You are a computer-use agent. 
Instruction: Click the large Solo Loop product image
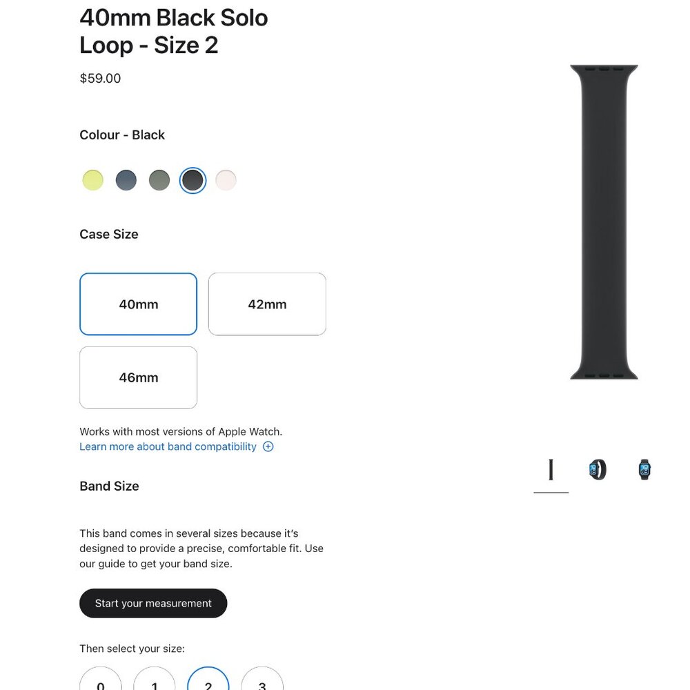point(604,221)
